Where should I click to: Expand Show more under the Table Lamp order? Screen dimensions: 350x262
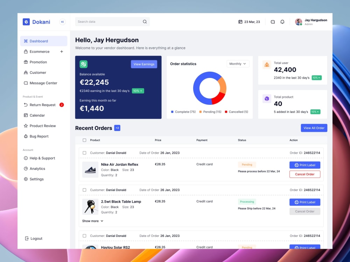tap(93, 221)
